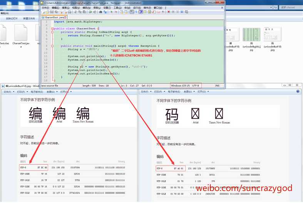This screenshot has height=203, width=303.
Task: Open 视图(V) menu in Notepad++
Action: click(x=76, y=8)
